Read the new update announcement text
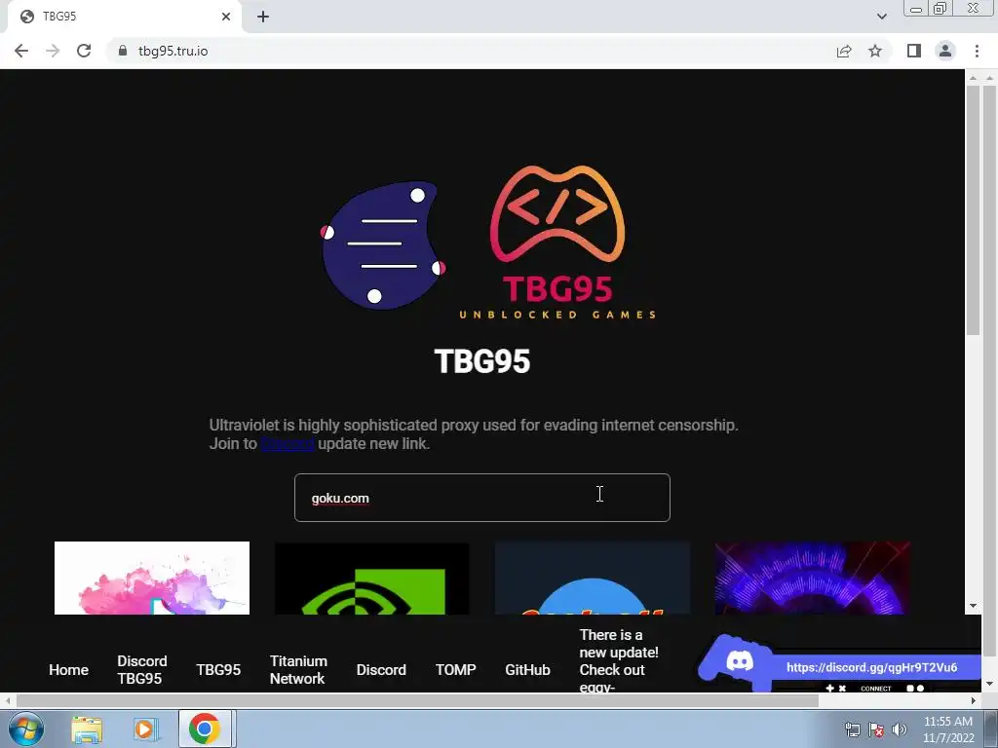The height and width of the screenshot is (748, 998). (x=619, y=660)
